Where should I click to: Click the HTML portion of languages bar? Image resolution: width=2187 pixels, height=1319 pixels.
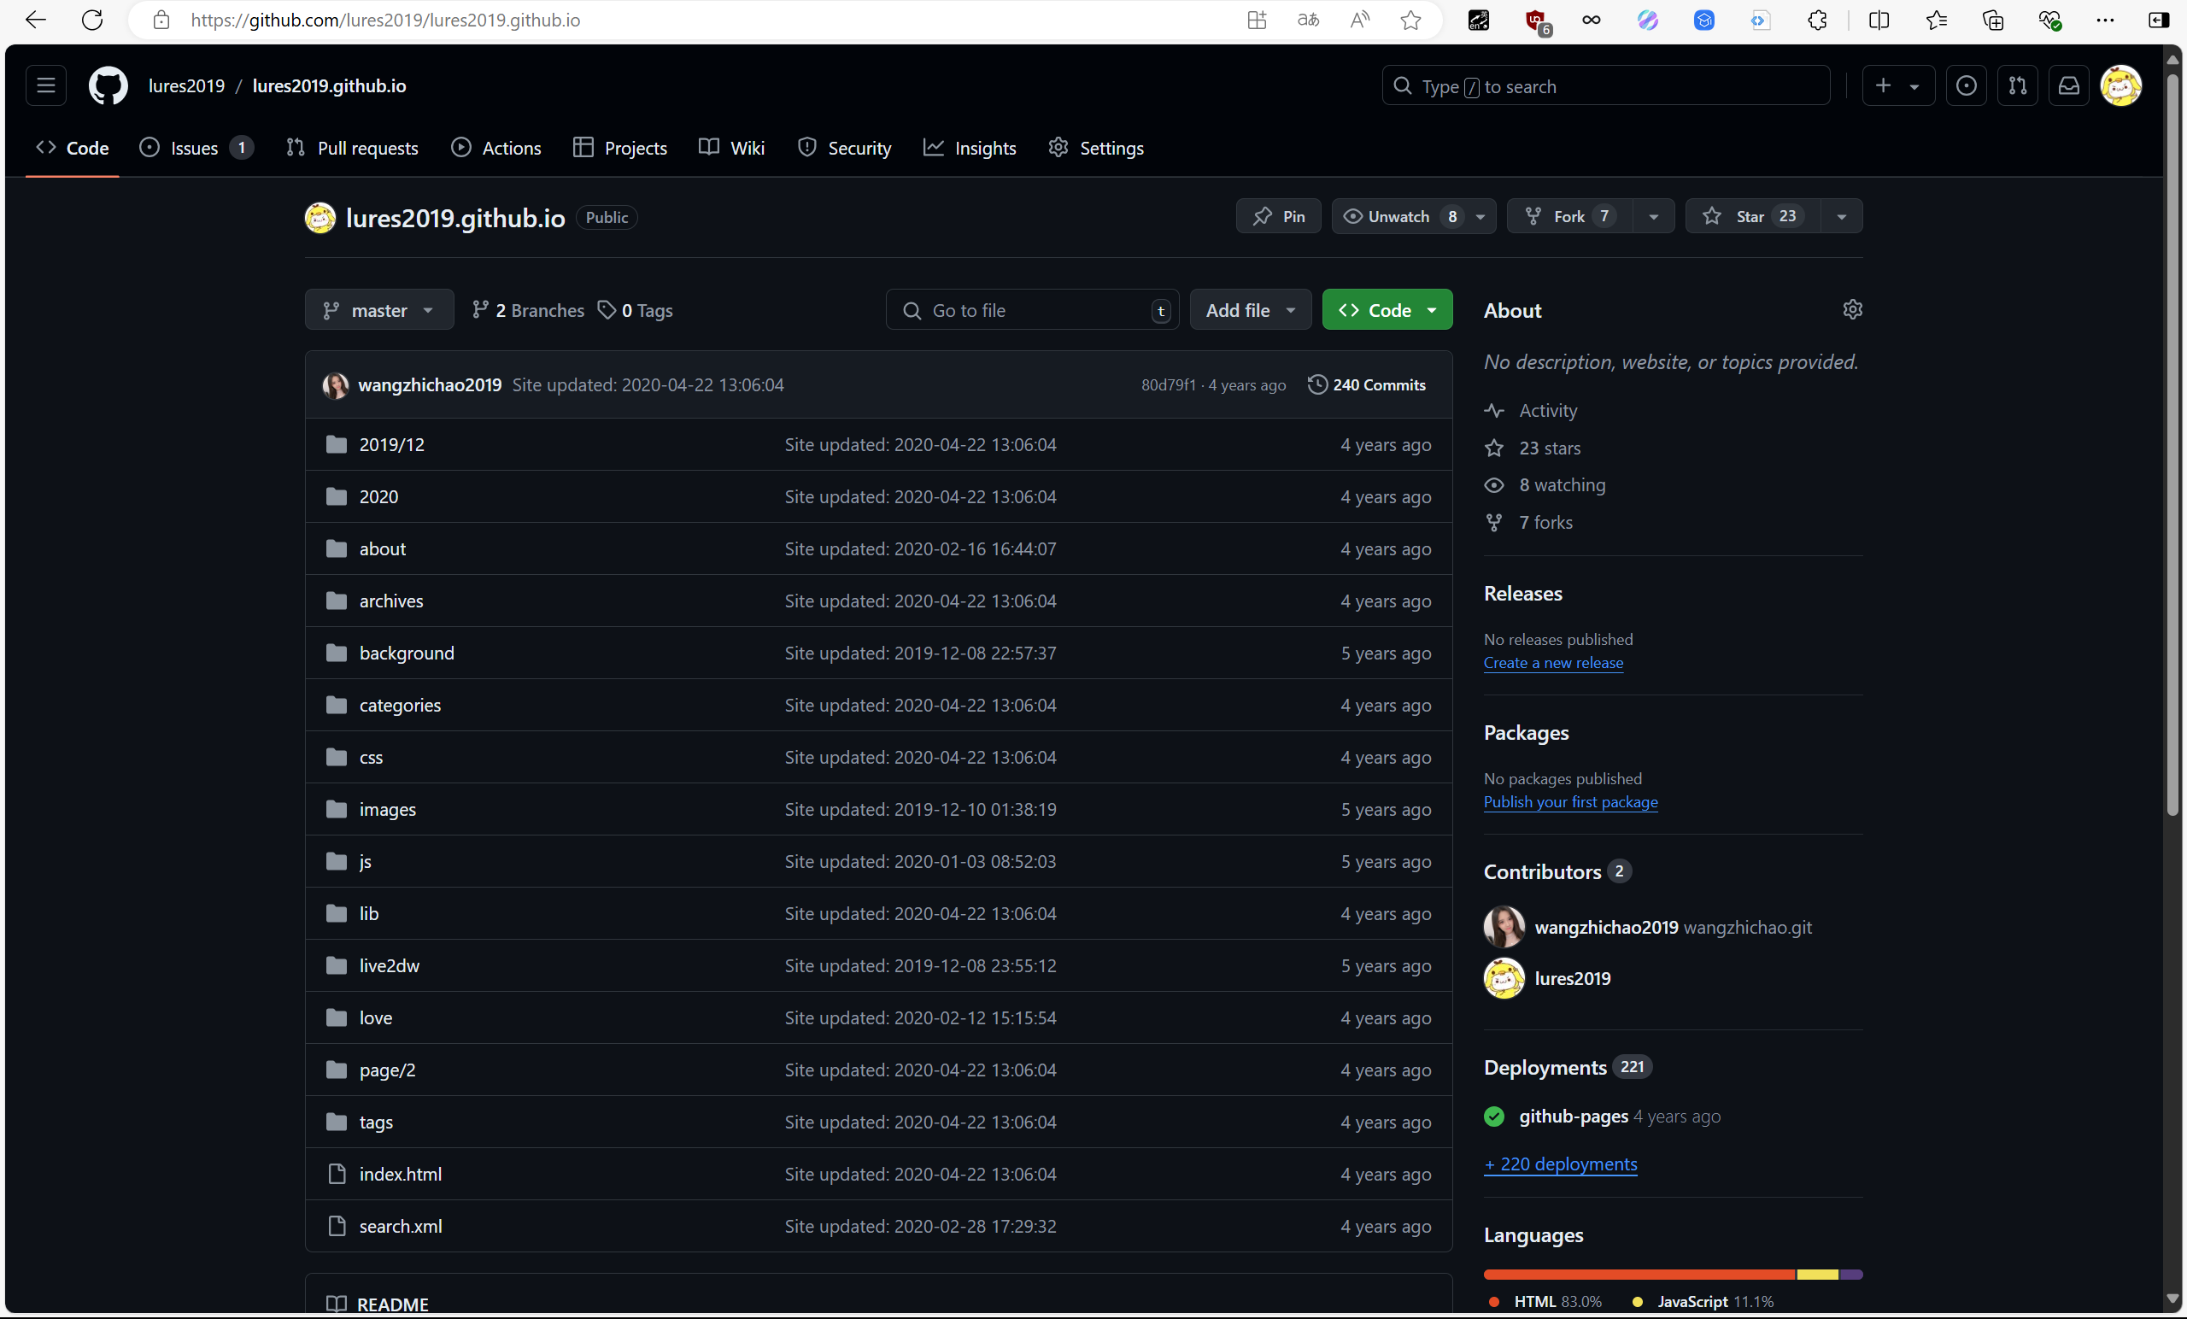click(1638, 1275)
